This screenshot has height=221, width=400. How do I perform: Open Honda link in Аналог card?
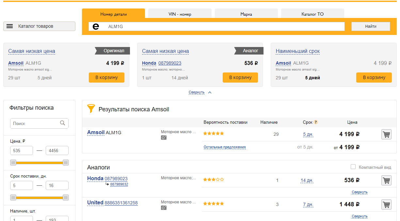[149, 63]
